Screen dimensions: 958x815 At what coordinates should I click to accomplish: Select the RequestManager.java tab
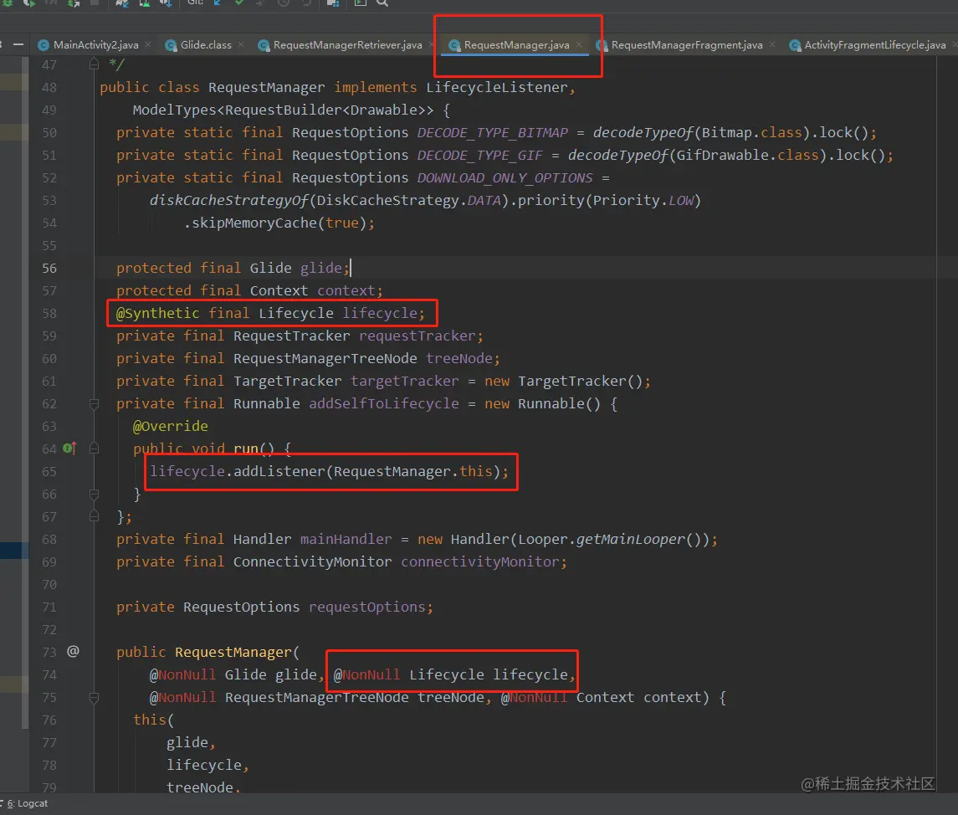click(516, 44)
